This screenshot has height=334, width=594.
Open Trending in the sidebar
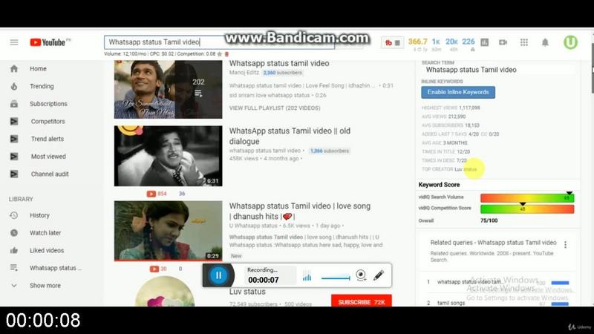[42, 86]
